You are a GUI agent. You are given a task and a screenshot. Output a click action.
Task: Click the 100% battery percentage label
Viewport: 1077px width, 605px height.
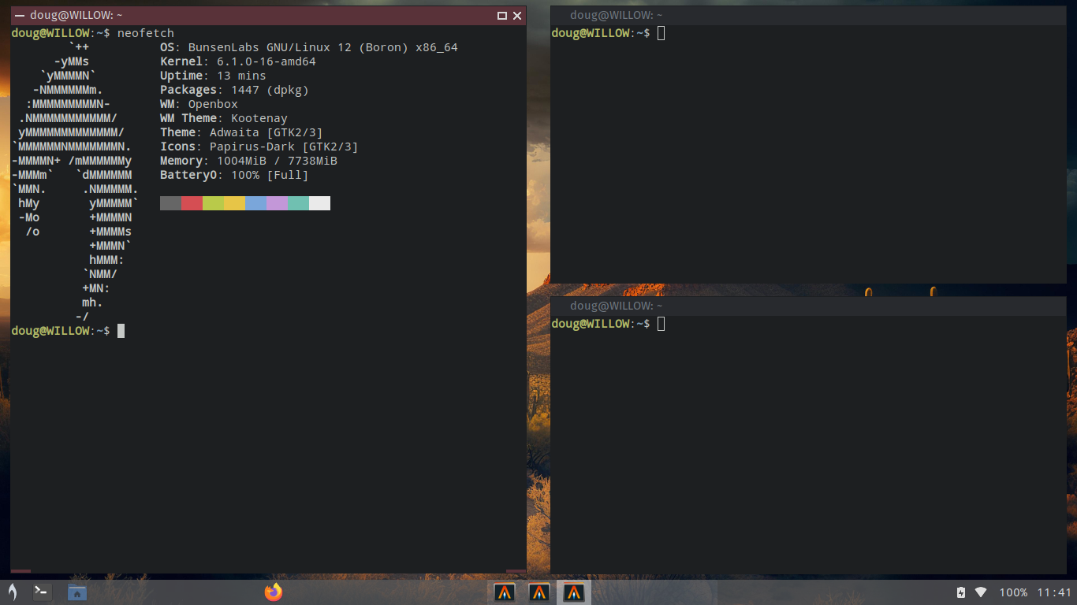1013,592
